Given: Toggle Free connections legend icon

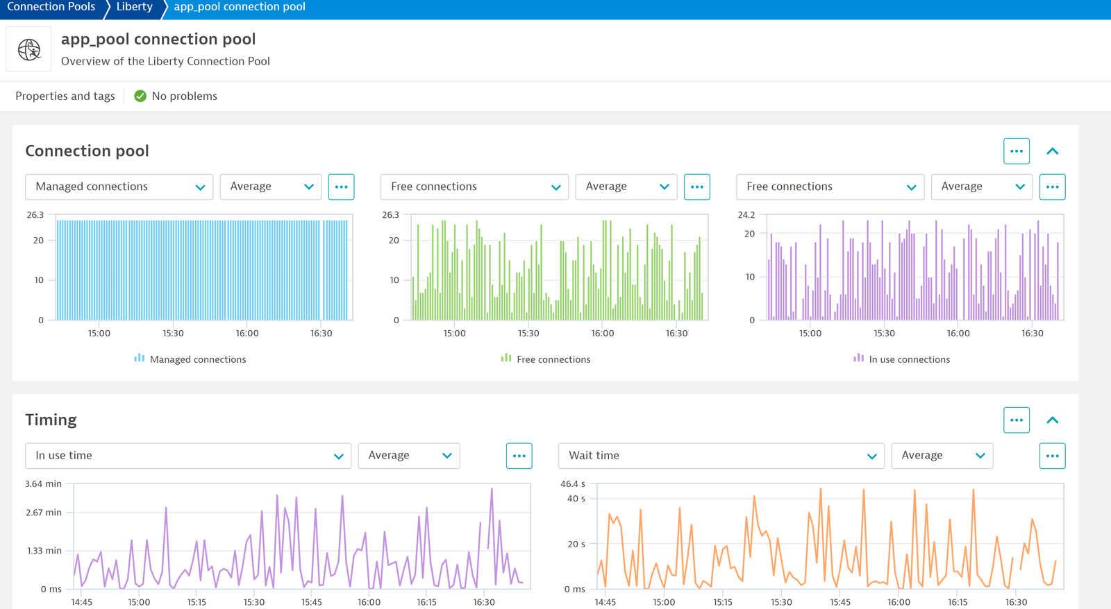Looking at the screenshot, I should [506, 359].
